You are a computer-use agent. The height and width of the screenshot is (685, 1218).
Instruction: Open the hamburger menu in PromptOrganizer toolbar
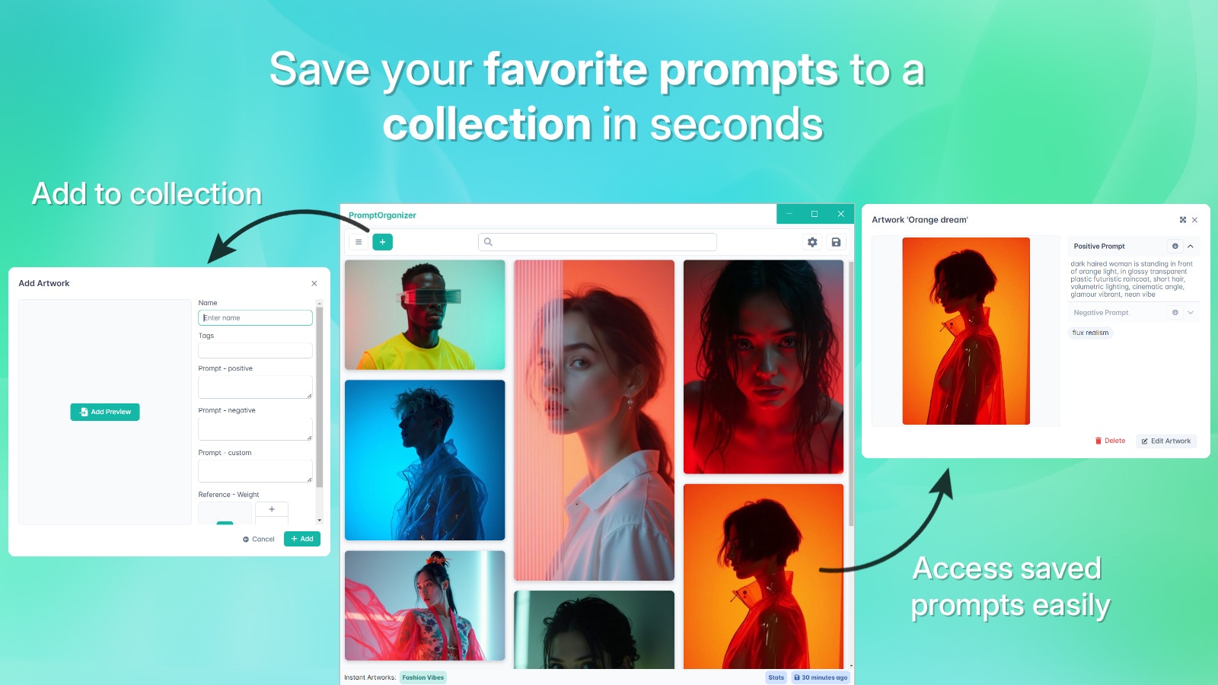[x=358, y=242]
